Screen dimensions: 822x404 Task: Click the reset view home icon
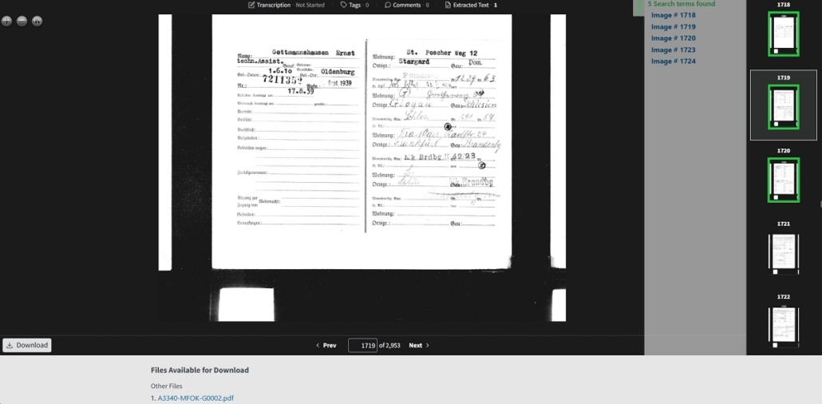[37, 21]
